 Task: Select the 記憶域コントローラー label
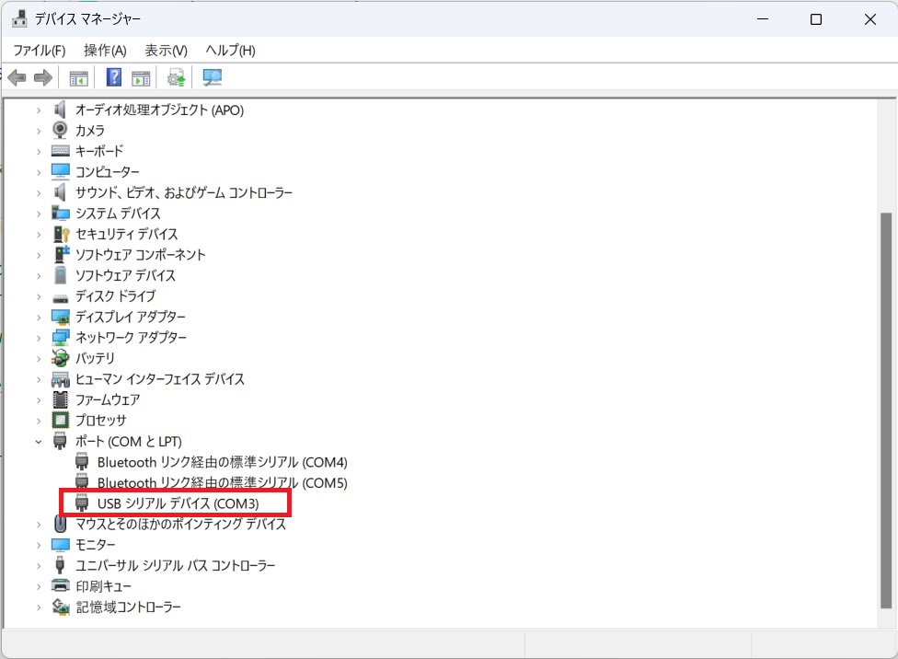(128, 607)
